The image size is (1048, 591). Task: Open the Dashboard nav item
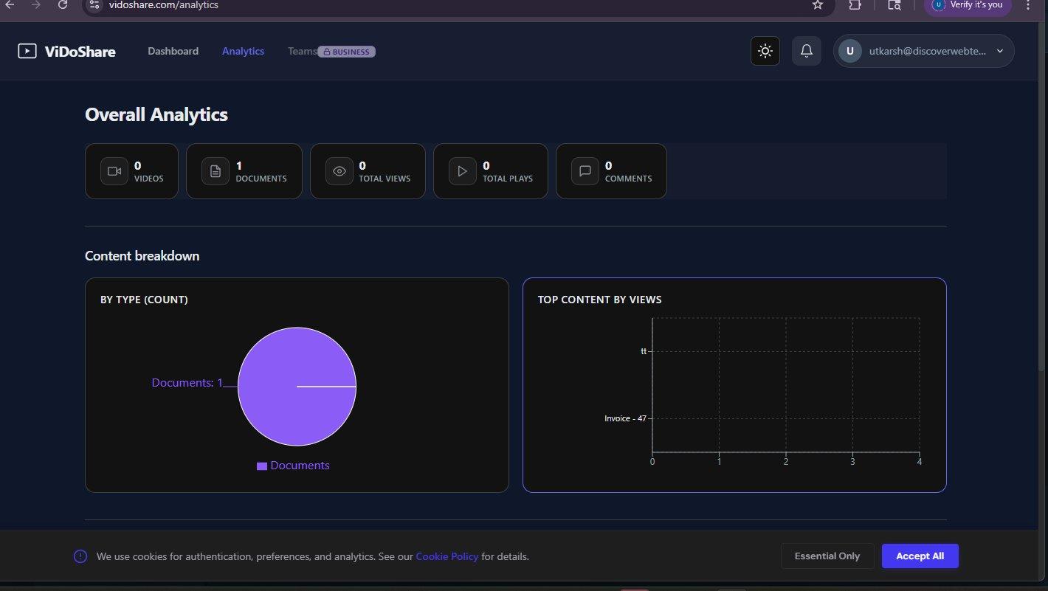pyautogui.click(x=173, y=51)
